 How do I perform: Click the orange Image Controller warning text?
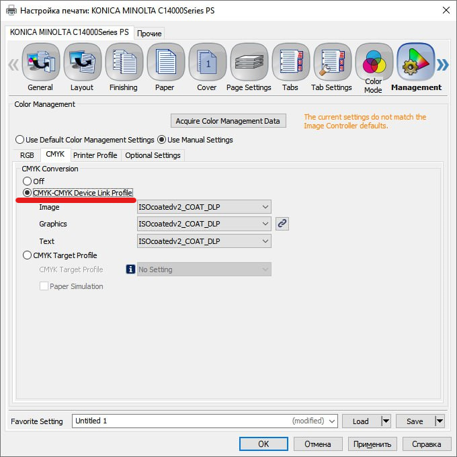tap(365, 121)
